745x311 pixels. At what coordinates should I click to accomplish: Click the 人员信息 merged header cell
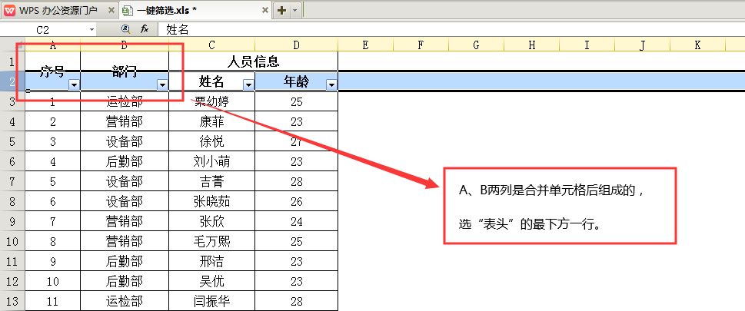pyautogui.click(x=253, y=61)
